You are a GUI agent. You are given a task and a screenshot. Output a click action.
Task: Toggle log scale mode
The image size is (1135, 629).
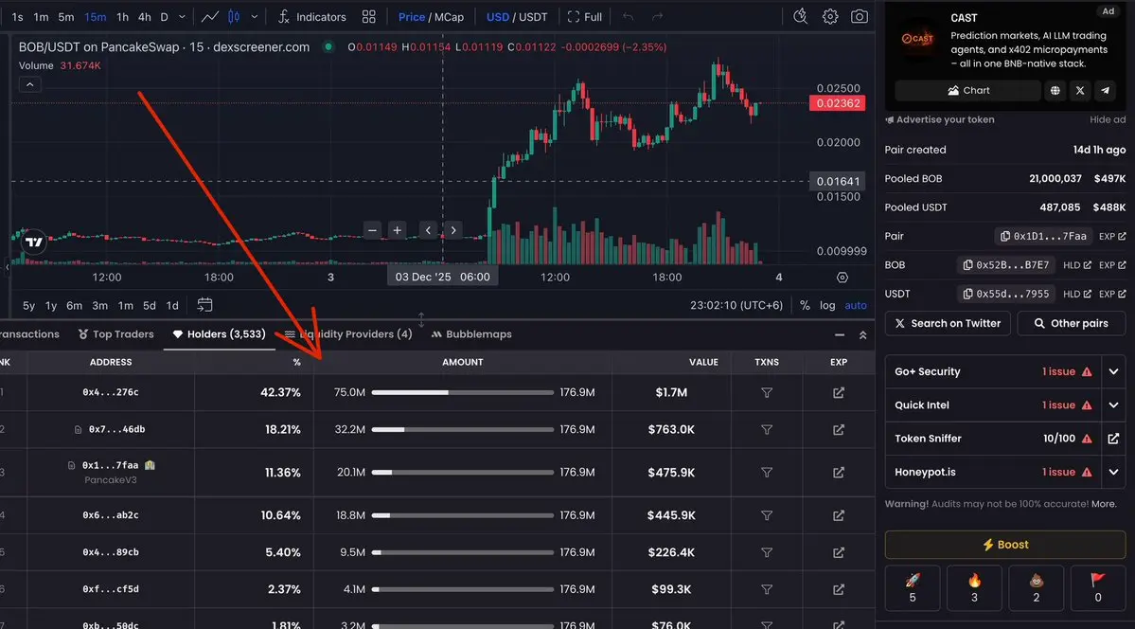827,306
